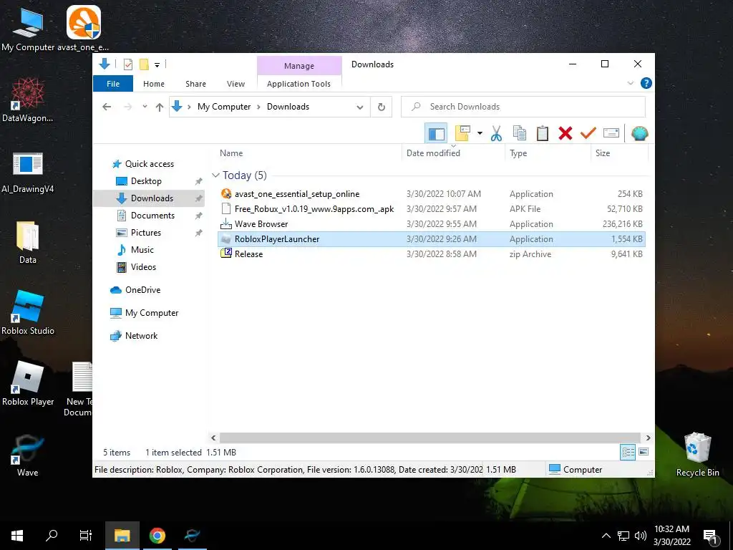
Task: Click the Manage contextual tab
Action: 299,66
